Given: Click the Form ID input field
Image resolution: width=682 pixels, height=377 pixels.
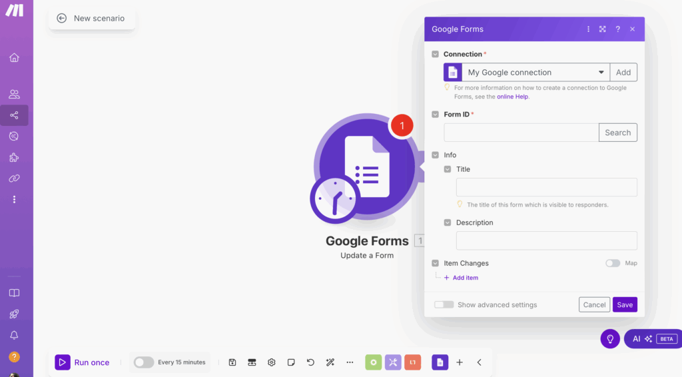Looking at the screenshot, I should click(521, 133).
